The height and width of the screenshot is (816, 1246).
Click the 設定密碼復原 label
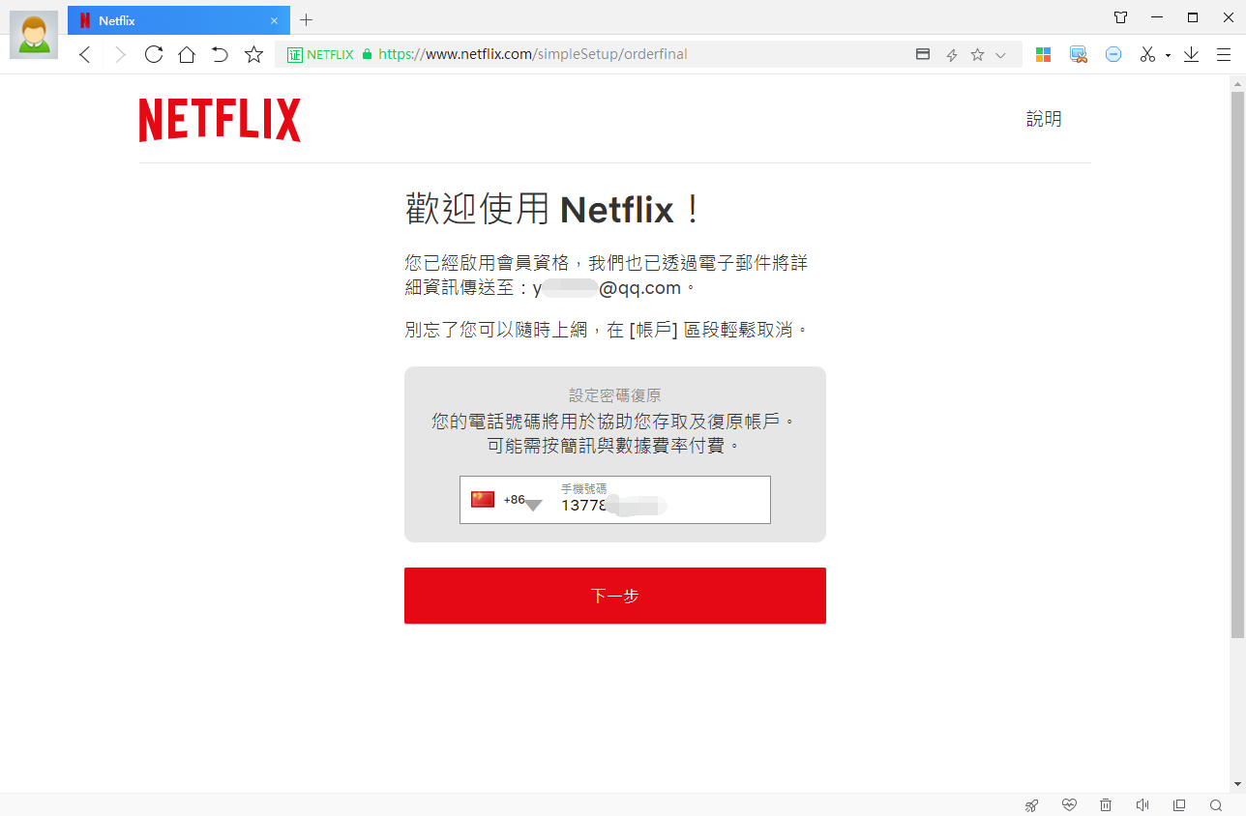[x=615, y=395]
